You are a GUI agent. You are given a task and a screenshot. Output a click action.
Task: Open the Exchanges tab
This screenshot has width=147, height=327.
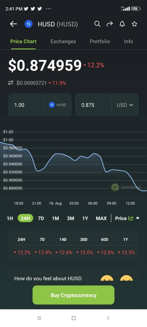point(63,41)
